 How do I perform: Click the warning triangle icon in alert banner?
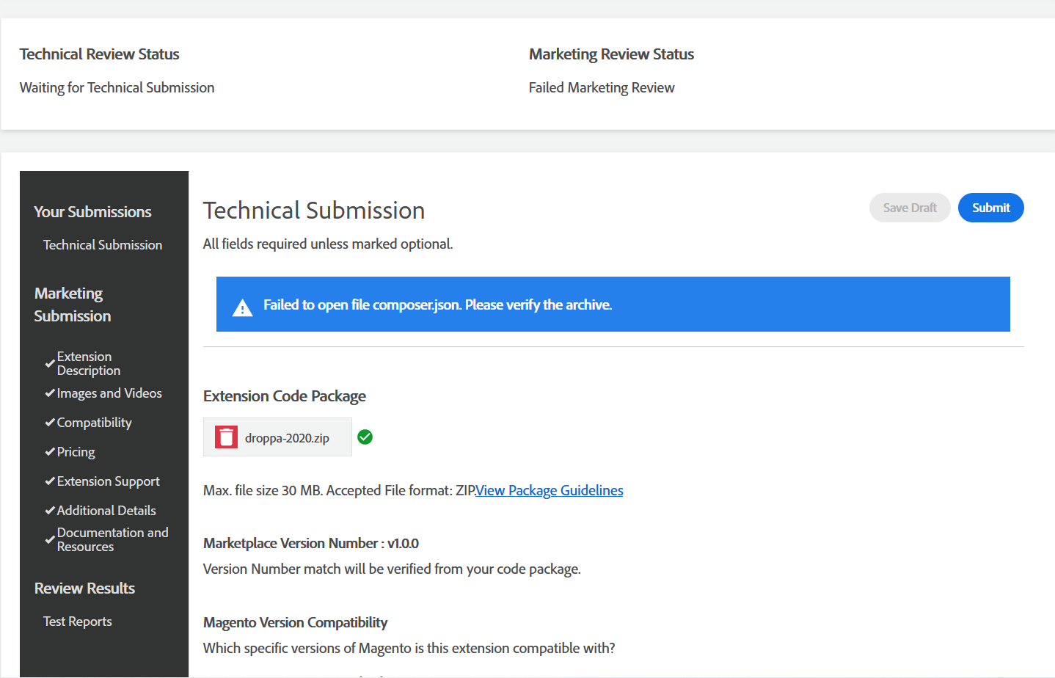coord(242,308)
